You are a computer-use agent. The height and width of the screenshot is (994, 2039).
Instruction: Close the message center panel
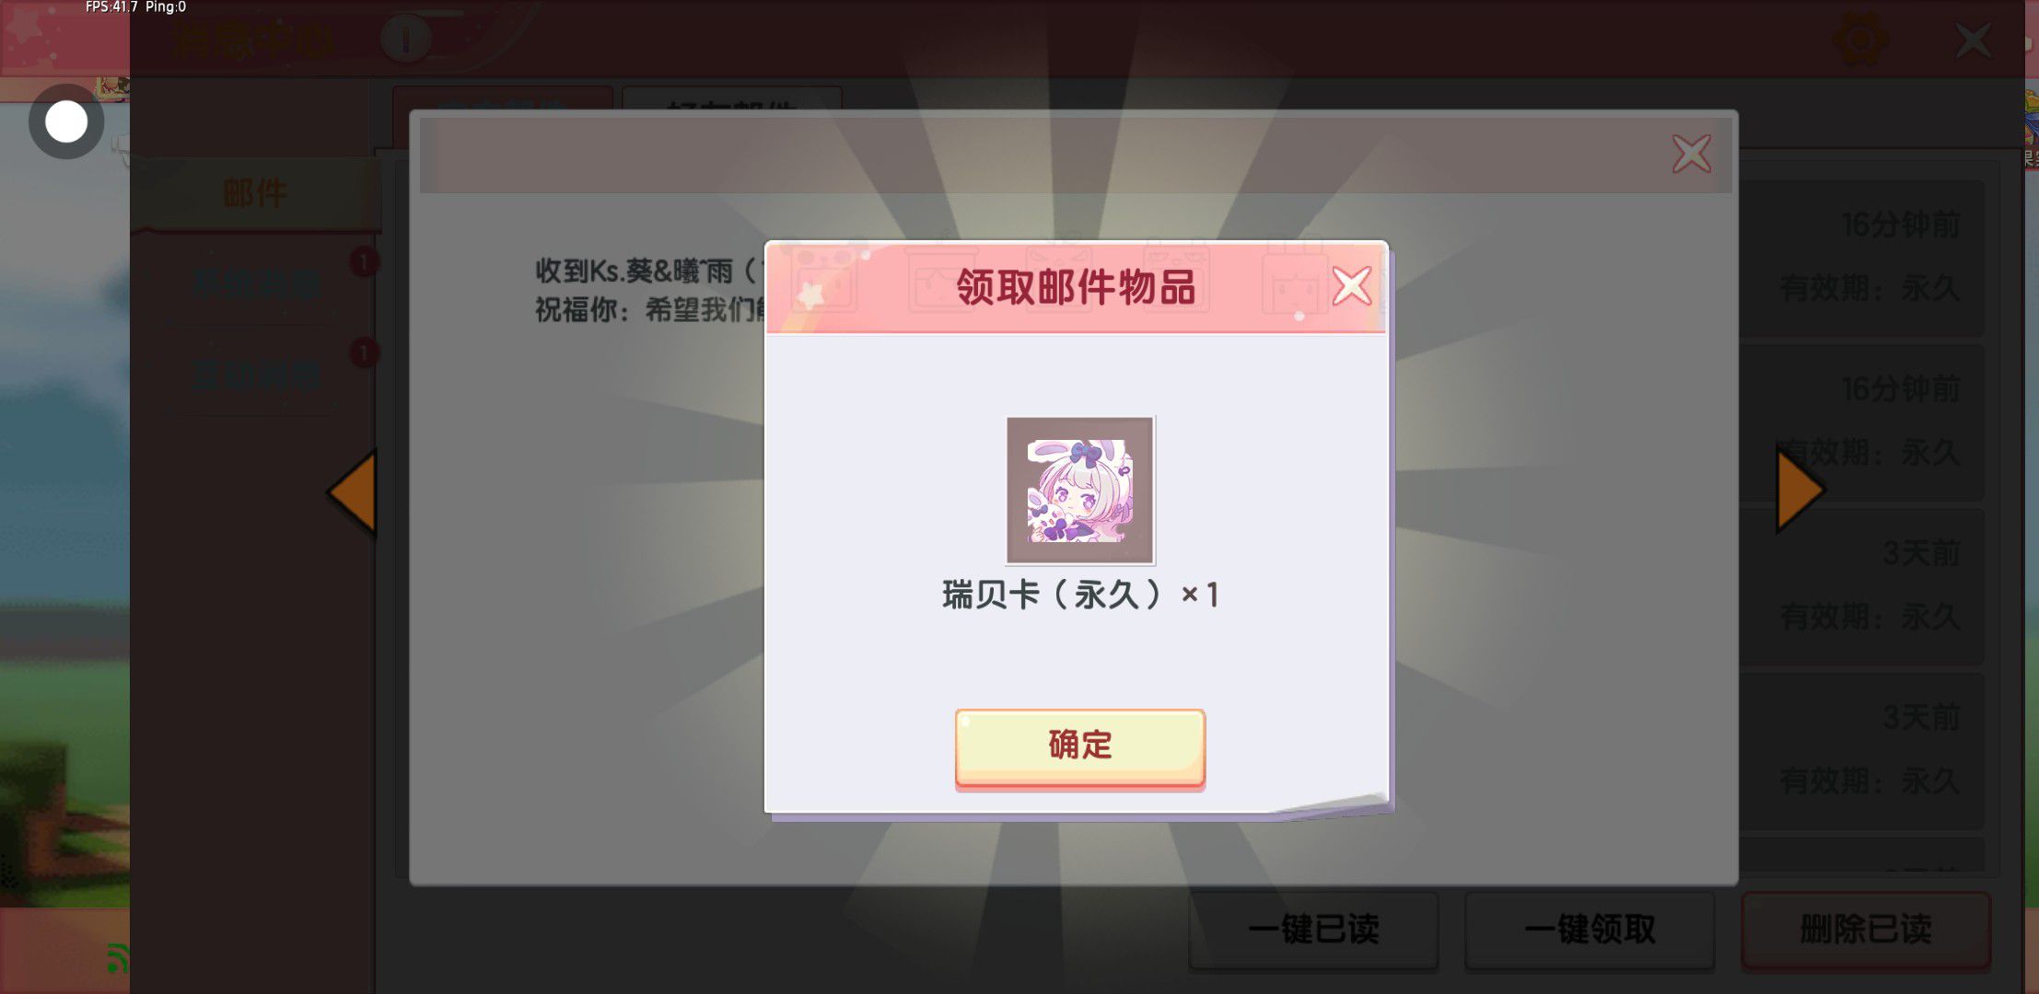tap(1973, 40)
